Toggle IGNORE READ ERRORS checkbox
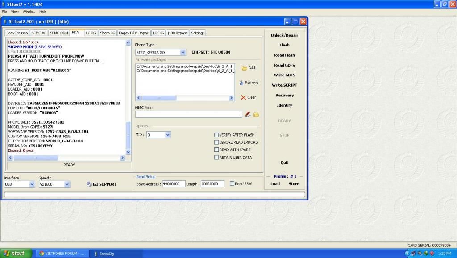The height and width of the screenshot is (258, 457). [x=216, y=142]
